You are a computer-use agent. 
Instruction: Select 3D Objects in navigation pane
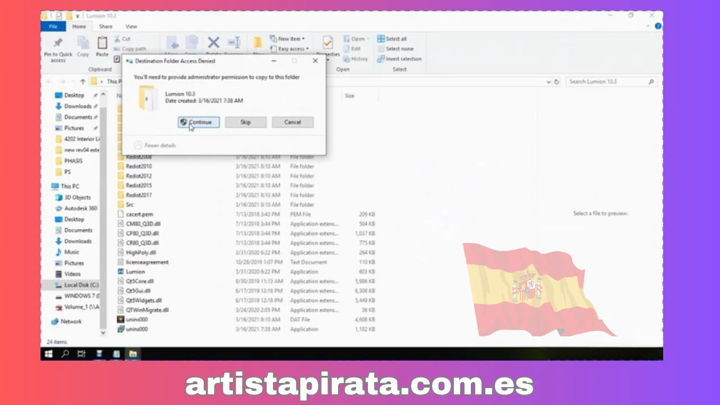pyautogui.click(x=77, y=197)
